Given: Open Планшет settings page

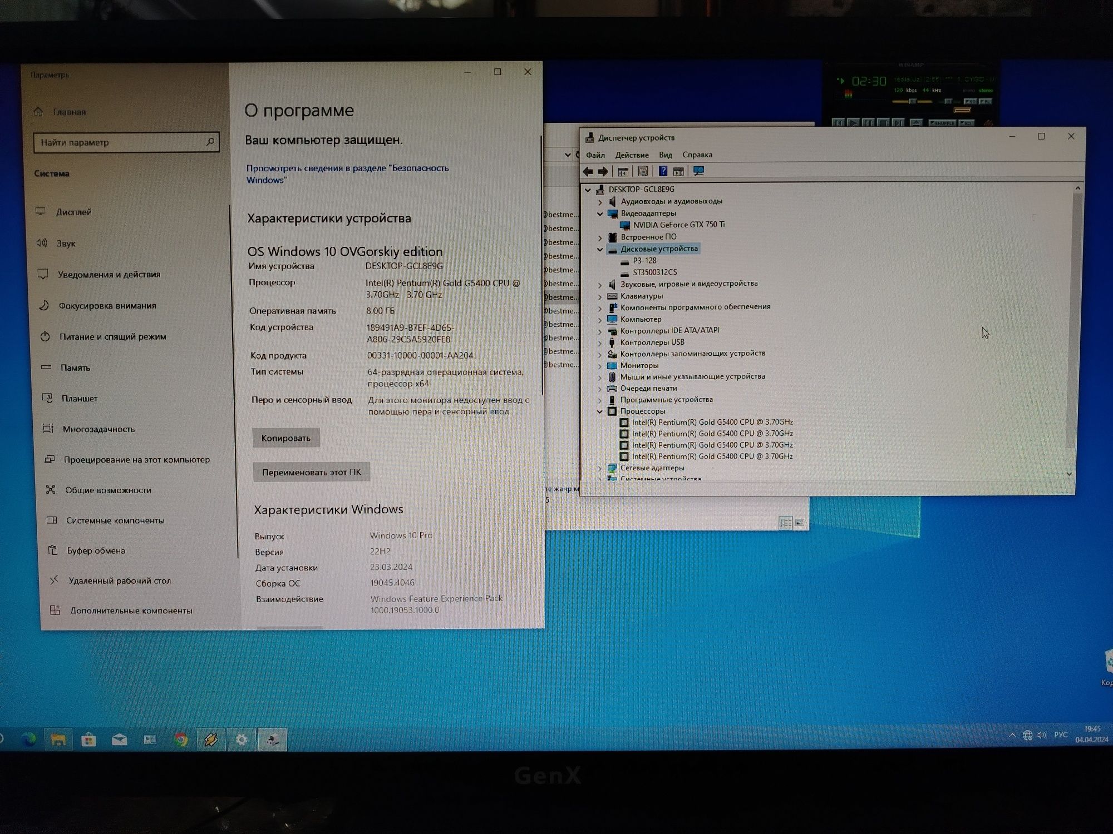Looking at the screenshot, I should pos(70,398).
